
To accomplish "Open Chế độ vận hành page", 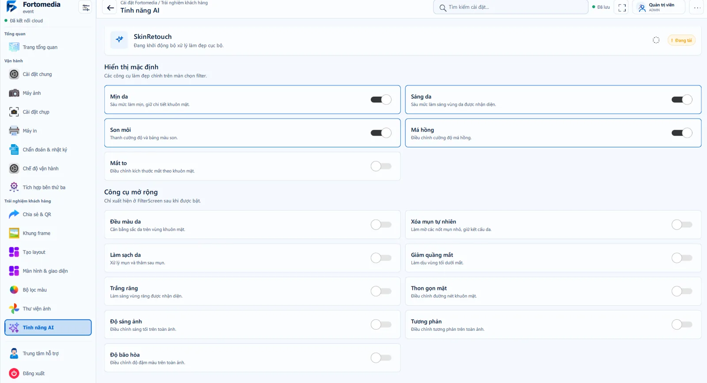I will (48, 169).
